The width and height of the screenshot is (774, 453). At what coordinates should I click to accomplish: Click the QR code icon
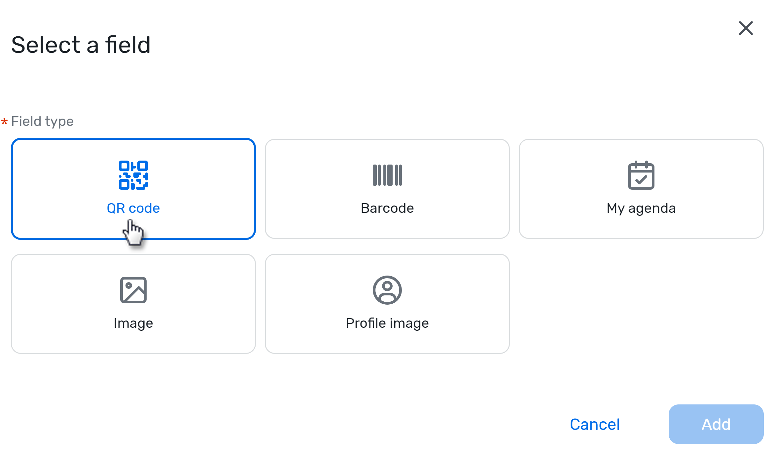(x=133, y=175)
